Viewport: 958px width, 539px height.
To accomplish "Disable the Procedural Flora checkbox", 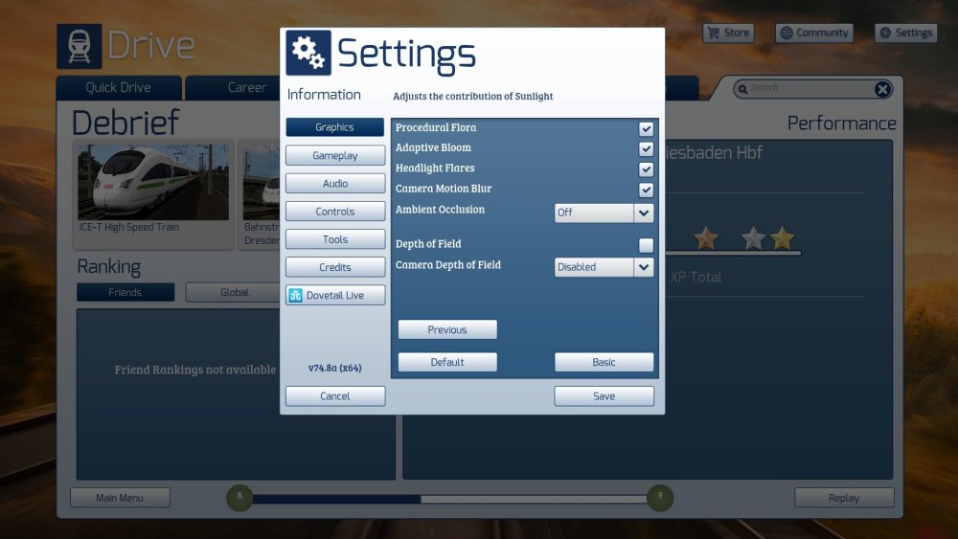I will (x=646, y=128).
